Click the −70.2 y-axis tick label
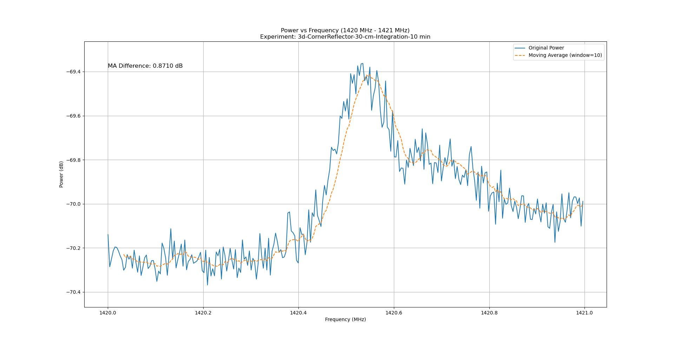Viewport: 674px width, 345px height. (73, 248)
